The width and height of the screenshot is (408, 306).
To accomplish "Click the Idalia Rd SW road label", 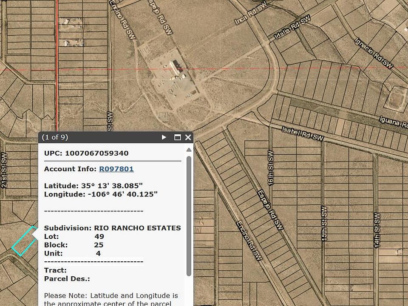I will (292, 29).
